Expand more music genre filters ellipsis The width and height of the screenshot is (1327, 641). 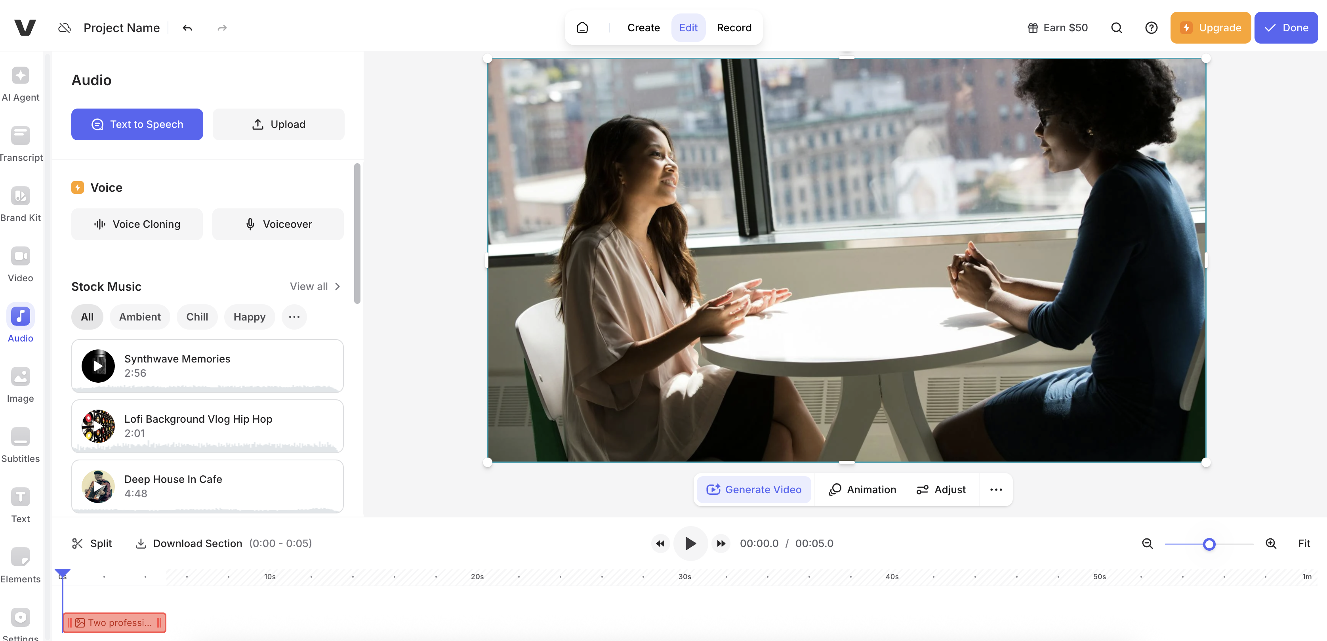tap(294, 317)
